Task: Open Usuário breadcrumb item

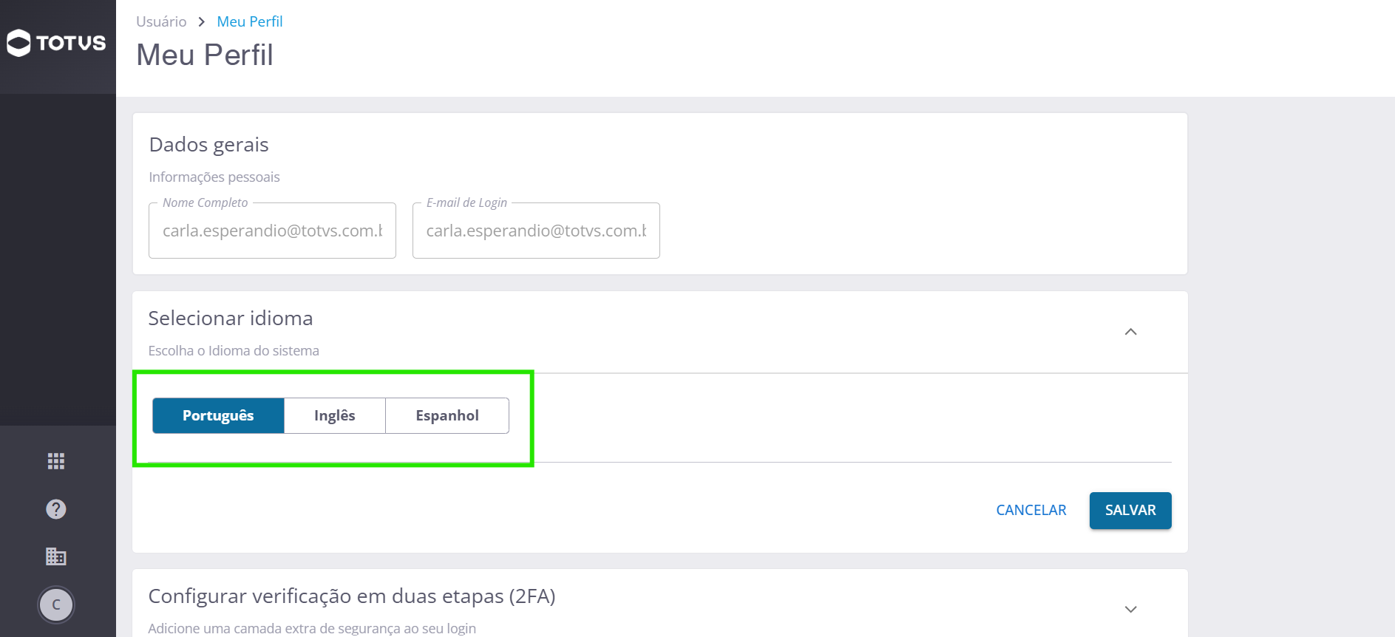Action: click(x=161, y=21)
